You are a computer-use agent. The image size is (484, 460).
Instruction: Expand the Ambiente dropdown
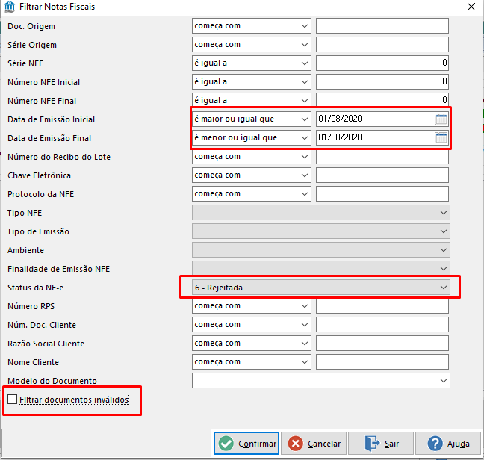pos(321,250)
